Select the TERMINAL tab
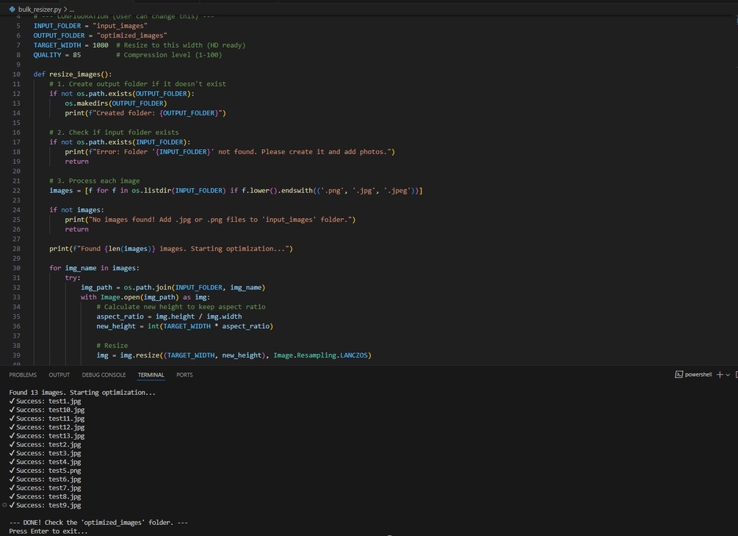Screen dimensions: 738x536 (151, 375)
